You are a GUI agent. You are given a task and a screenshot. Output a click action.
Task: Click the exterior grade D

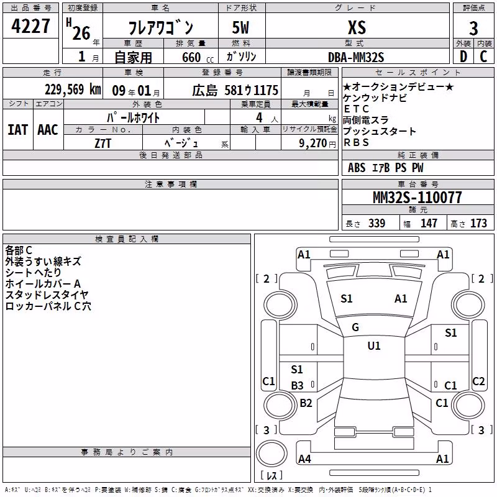(x=463, y=57)
